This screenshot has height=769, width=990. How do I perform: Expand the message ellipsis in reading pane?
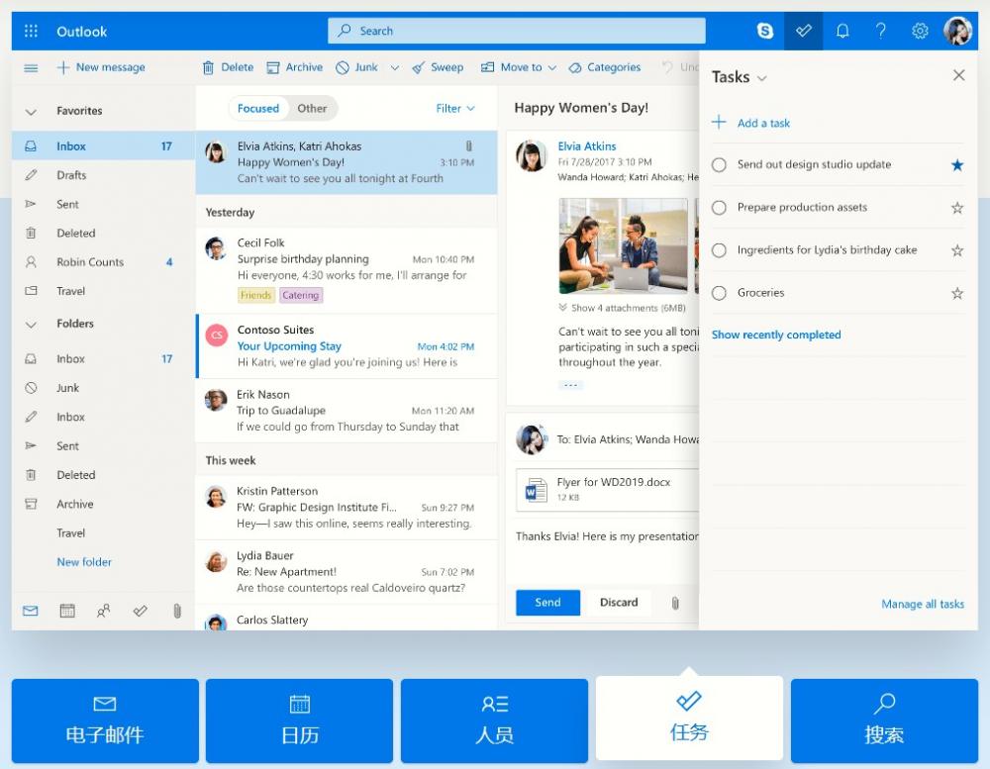(570, 384)
